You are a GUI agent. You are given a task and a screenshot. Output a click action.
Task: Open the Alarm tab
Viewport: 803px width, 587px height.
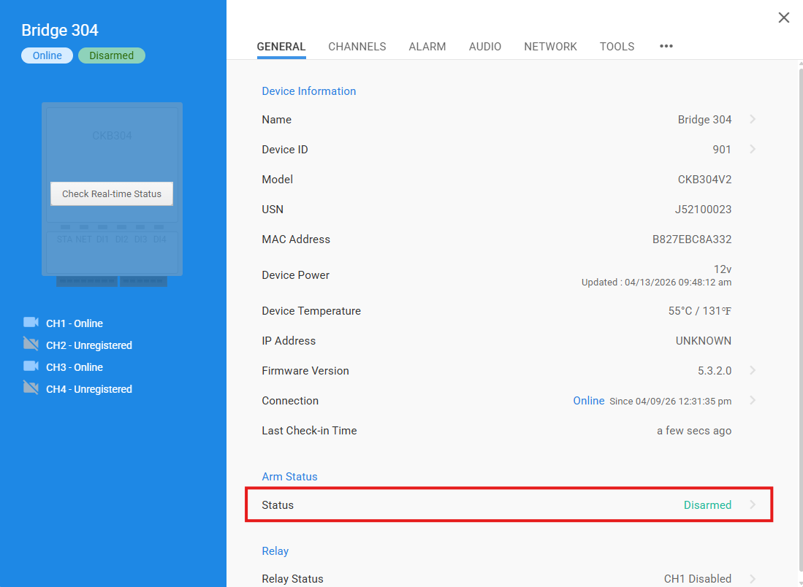point(427,46)
